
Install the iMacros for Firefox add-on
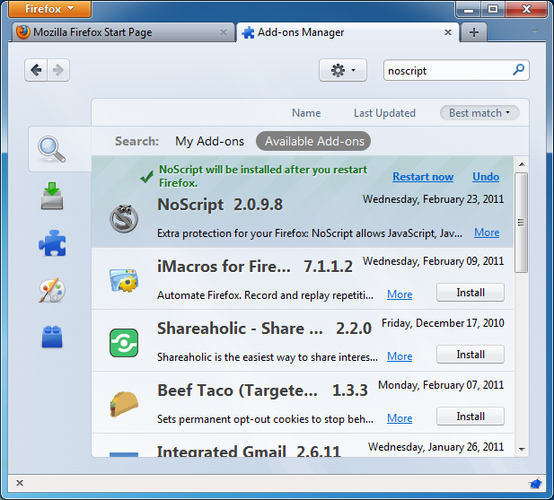pyautogui.click(x=470, y=293)
